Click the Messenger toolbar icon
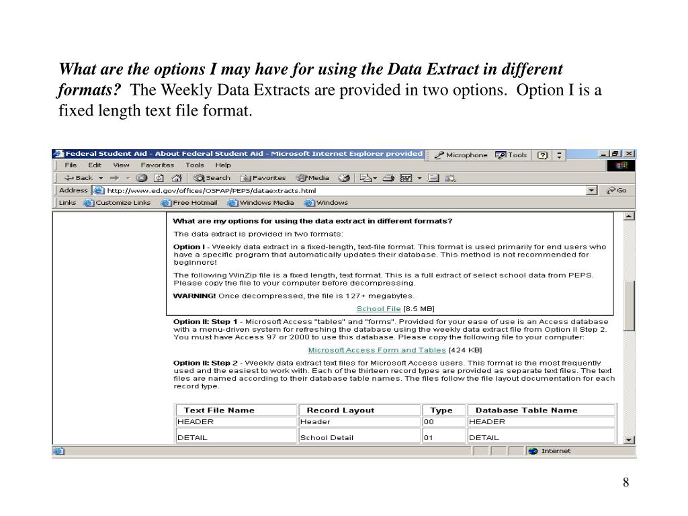688x516 pixels. click(450, 178)
